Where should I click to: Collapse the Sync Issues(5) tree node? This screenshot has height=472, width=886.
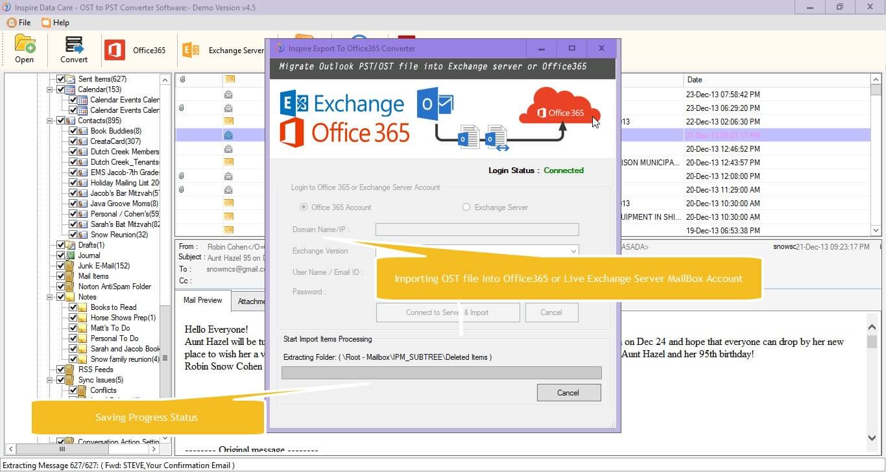tap(50, 380)
